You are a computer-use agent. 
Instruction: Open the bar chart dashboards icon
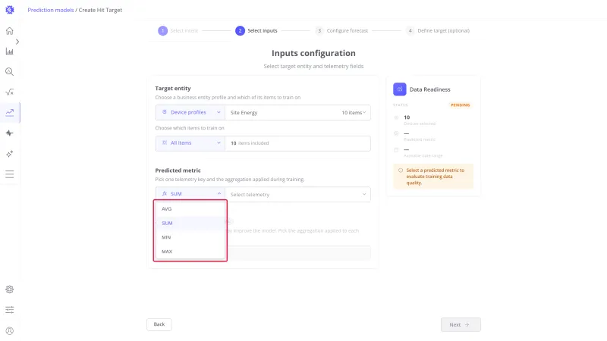[x=10, y=52]
